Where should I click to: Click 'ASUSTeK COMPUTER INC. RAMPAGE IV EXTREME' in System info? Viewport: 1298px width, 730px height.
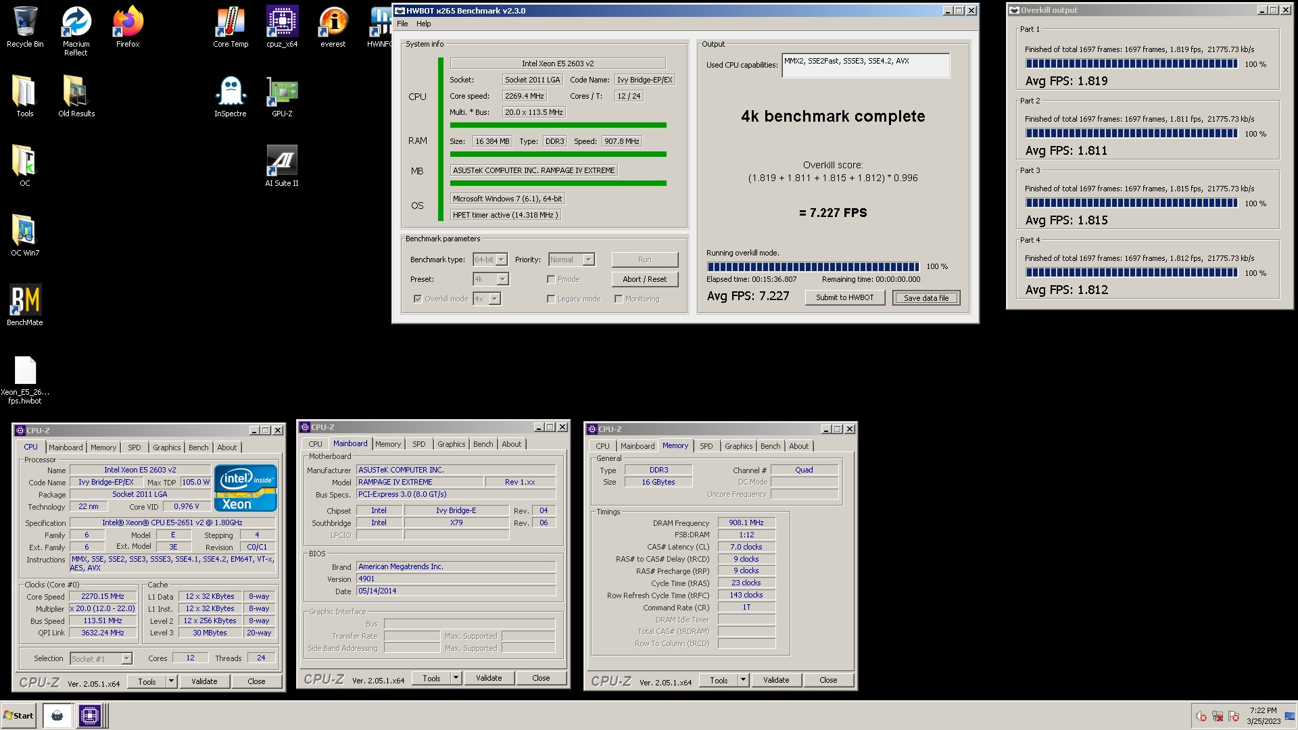pyautogui.click(x=534, y=170)
